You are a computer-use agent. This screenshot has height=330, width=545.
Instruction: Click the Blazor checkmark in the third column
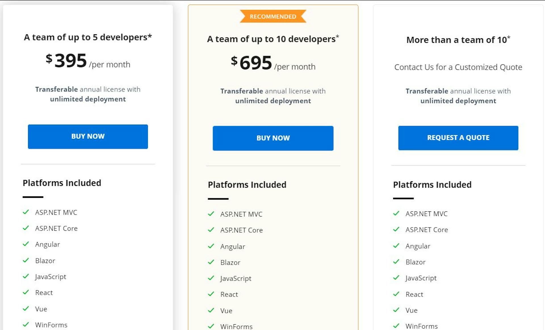point(396,262)
